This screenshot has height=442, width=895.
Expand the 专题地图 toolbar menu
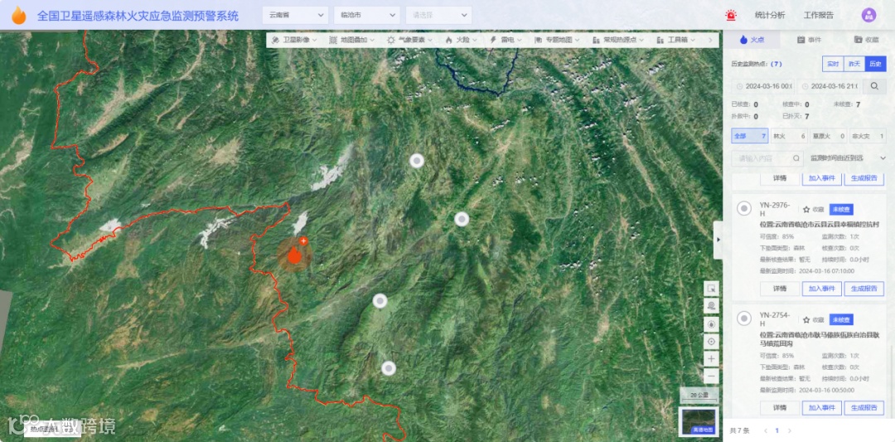(557, 40)
